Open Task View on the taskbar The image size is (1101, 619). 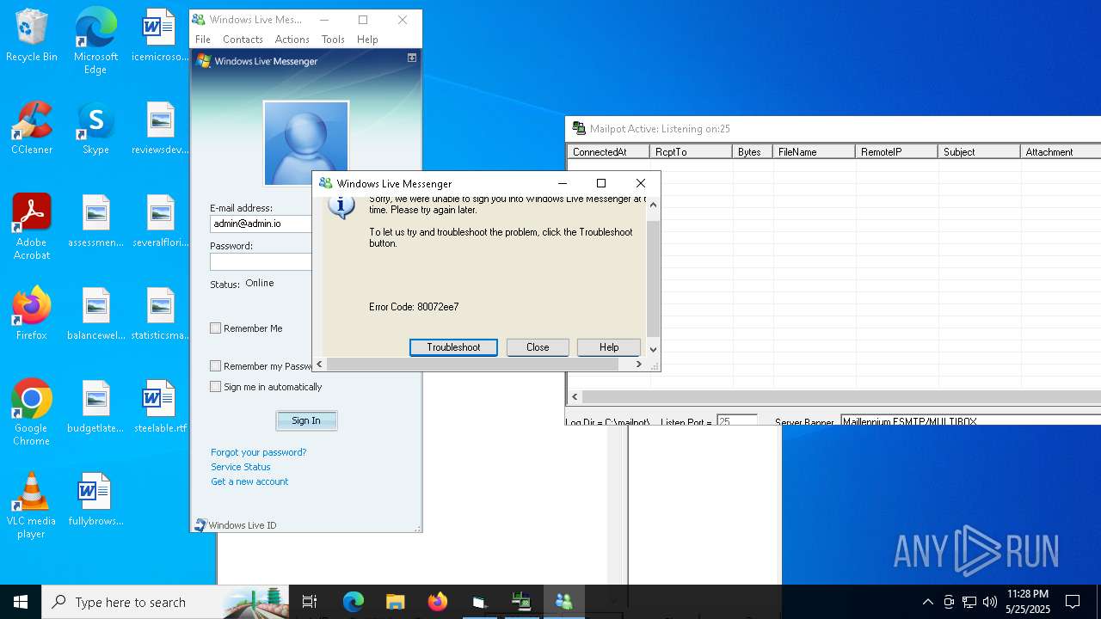[310, 602]
